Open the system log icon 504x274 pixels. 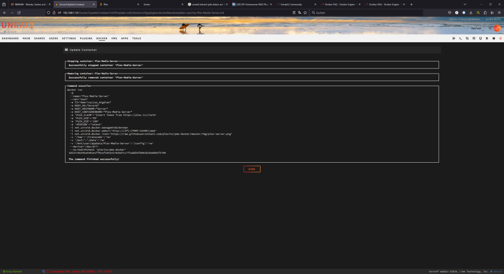tap(487, 38)
